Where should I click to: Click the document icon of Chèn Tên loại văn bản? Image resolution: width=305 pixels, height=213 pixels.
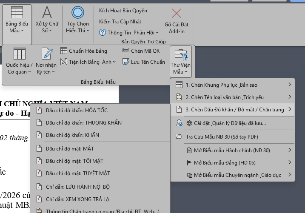(x=179, y=97)
